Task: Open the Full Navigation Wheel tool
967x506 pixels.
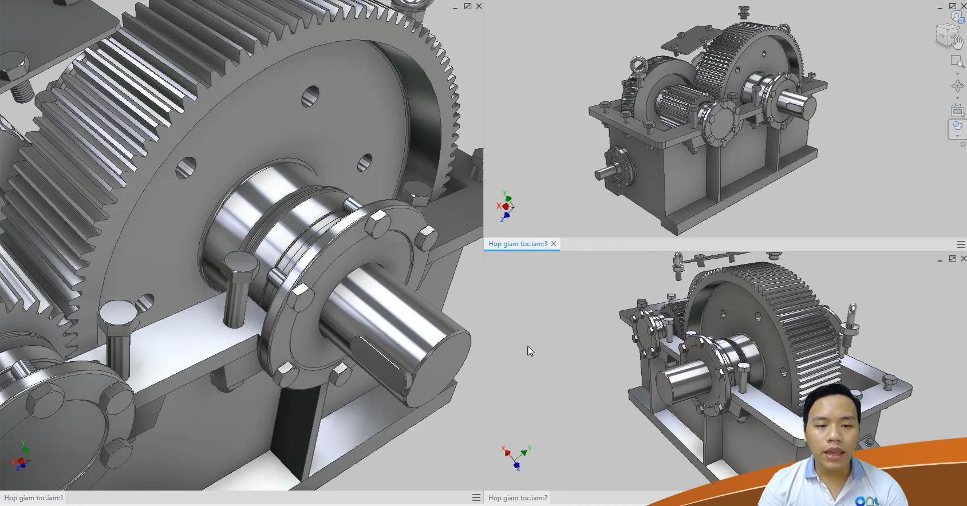Action: coord(958,17)
